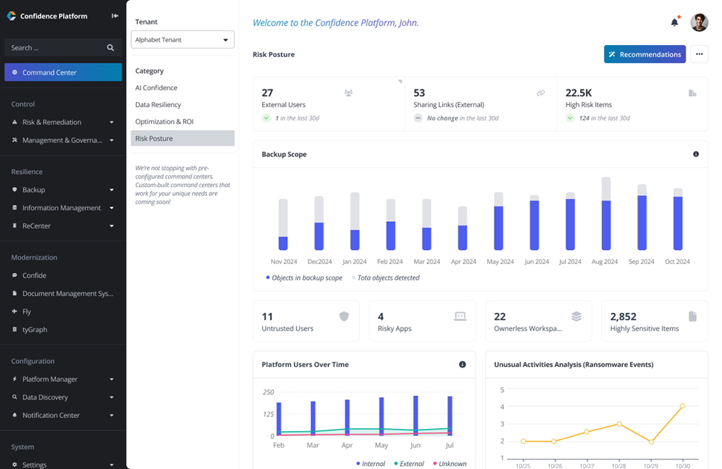Click the Sharing Links chain icon
Image resolution: width=722 pixels, height=469 pixels.
tap(541, 93)
